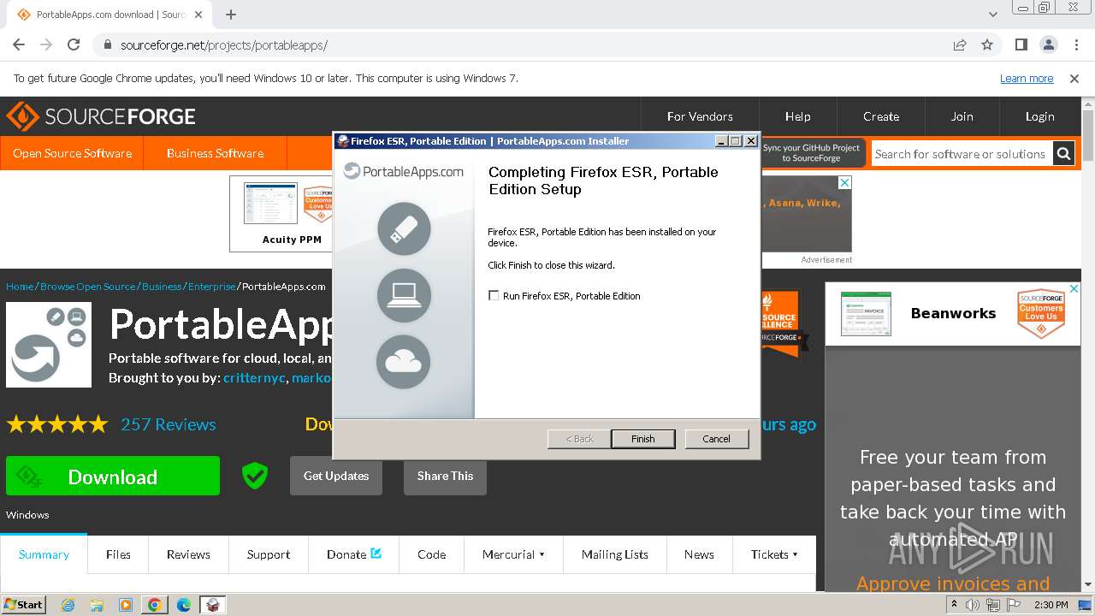Screen dimensions: 1095x616
Task: Open the network tray icon
Action: (992, 605)
